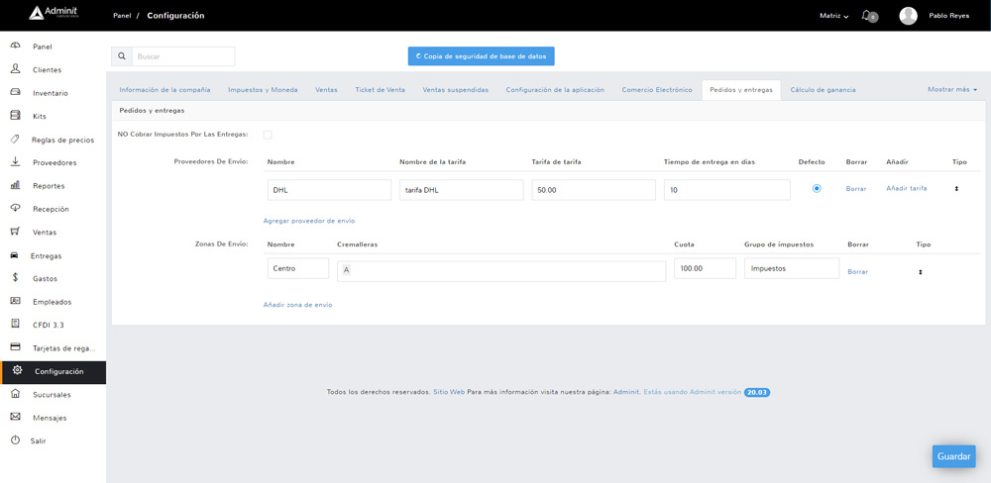Expand the Mostrar más tabs dropdown

pos(952,89)
